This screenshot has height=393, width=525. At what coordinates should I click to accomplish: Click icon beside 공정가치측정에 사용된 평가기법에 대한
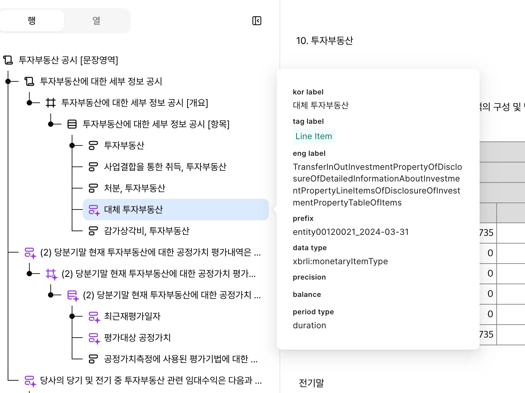pyautogui.click(x=93, y=359)
